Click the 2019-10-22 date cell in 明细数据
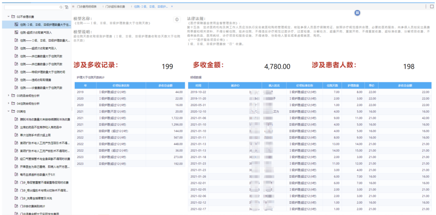The image size is (436, 215). 198,92
